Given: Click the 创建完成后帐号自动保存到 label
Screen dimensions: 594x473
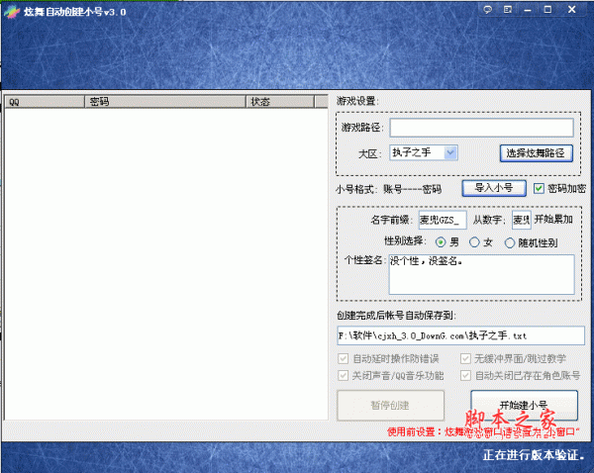Looking at the screenshot, I should (x=397, y=316).
